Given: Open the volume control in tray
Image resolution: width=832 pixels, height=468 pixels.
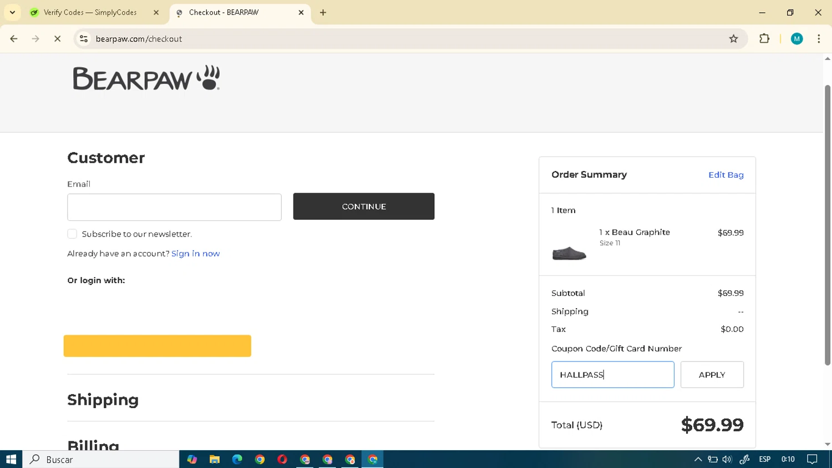Looking at the screenshot, I should click(727, 459).
